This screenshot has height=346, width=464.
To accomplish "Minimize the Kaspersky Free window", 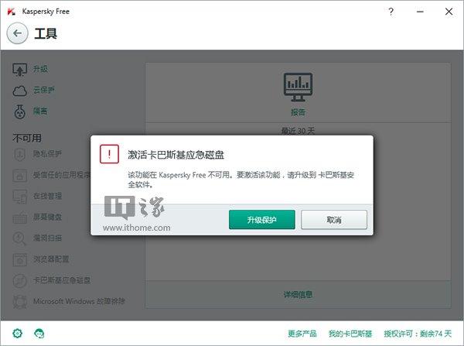I will (x=420, y=12).
